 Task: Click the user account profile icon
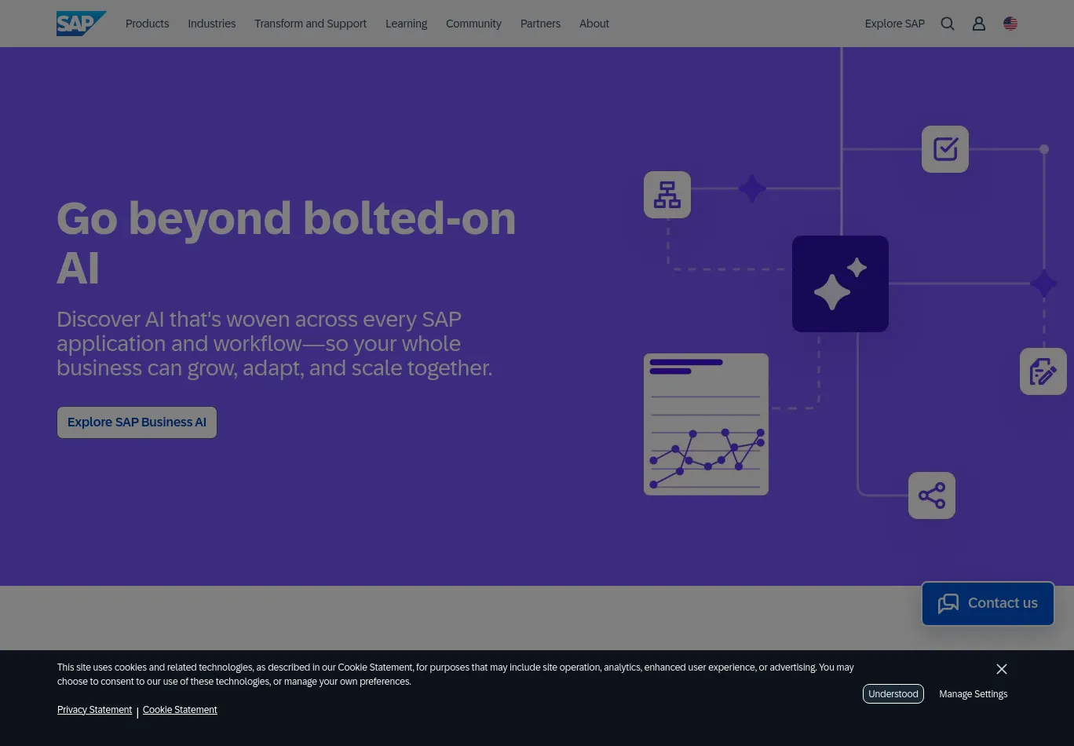[978, 24]
